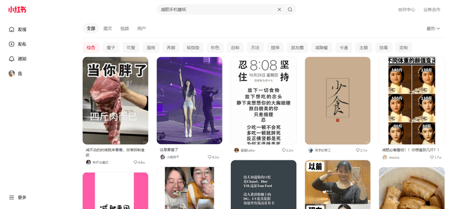Choose the 卡通 filter chip

coord(344,47)
